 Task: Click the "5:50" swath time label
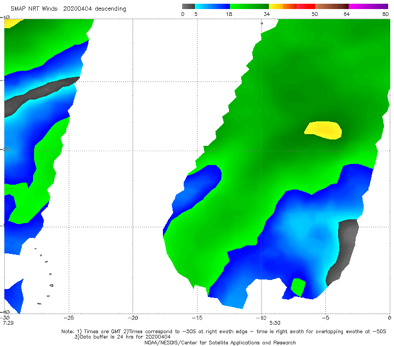pyautogui.click(x=275, y=323)
